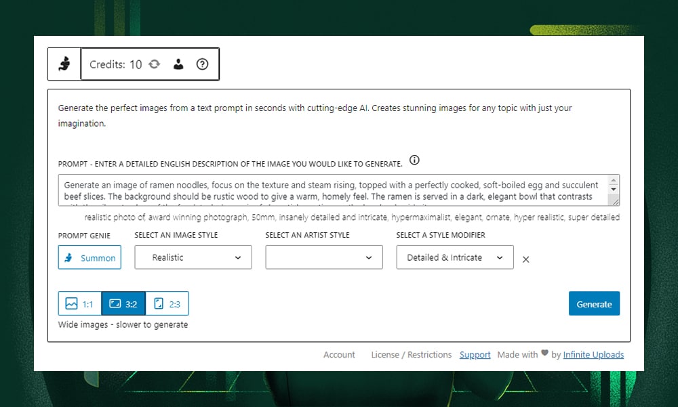This screenshot has width=678, height=407.
Task: Click inside the prompt text area
Action: pyautogui.click(x=332, y=190)
